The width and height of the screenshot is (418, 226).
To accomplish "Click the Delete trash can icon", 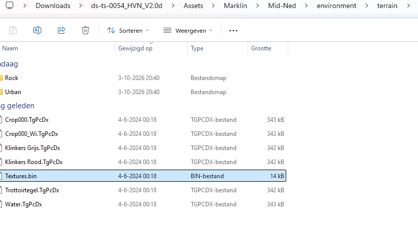I will [x=86, y=30].
